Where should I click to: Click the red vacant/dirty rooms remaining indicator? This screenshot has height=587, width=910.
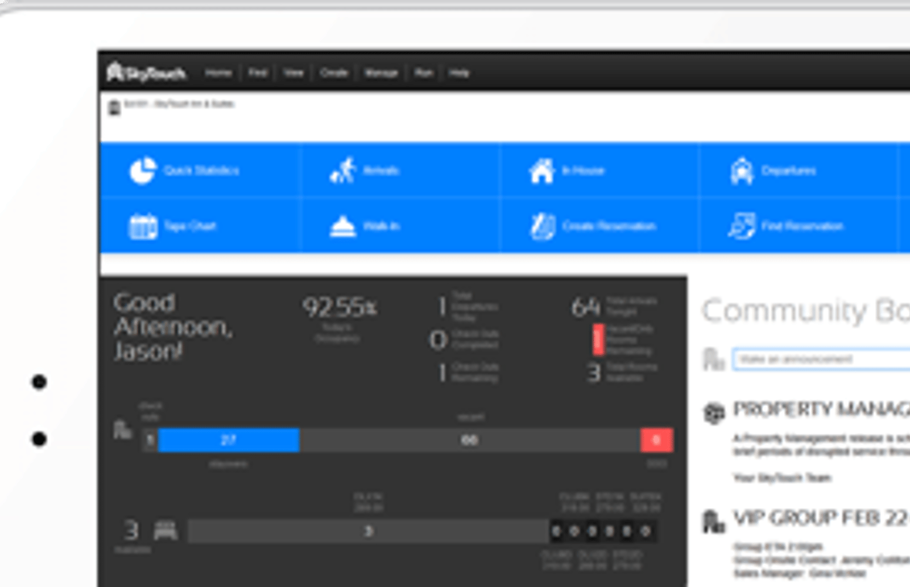598,340
